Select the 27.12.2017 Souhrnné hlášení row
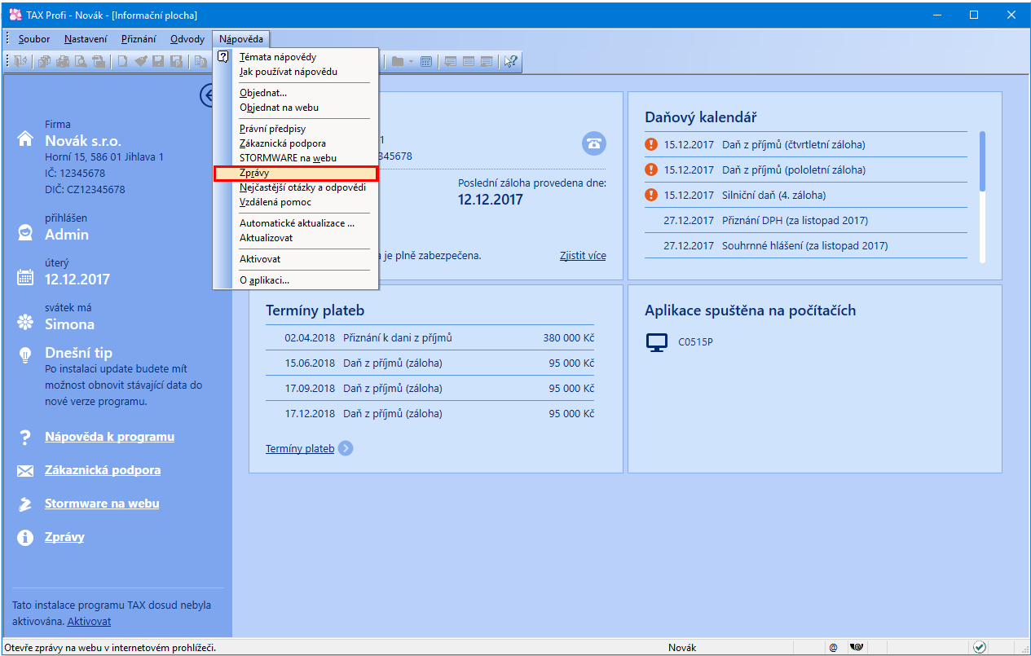Viewport: 1031px width, 656px height. click(806, 246)
